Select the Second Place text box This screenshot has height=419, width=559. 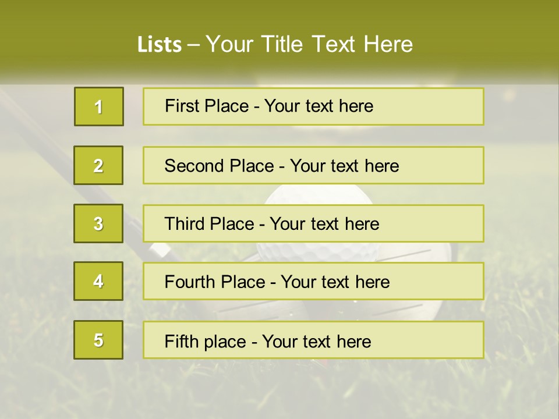pyautogui.click(x=313, y=165)
